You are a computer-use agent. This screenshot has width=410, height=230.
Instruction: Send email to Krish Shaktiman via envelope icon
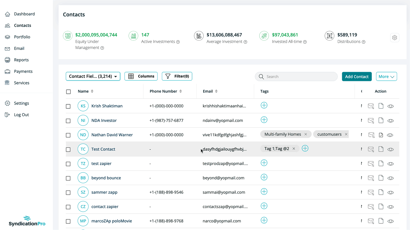tap(371, 106)
